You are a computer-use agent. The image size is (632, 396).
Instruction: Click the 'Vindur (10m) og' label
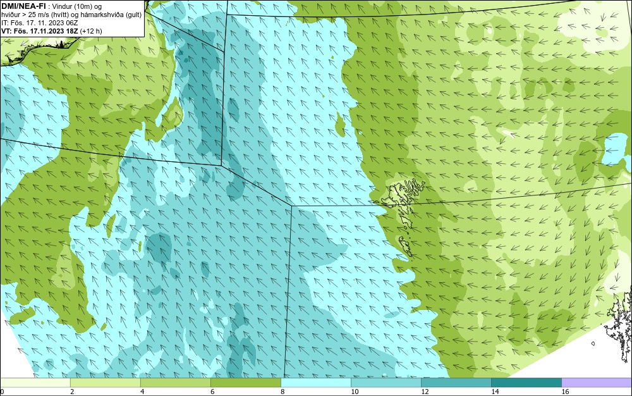[77, 6]
